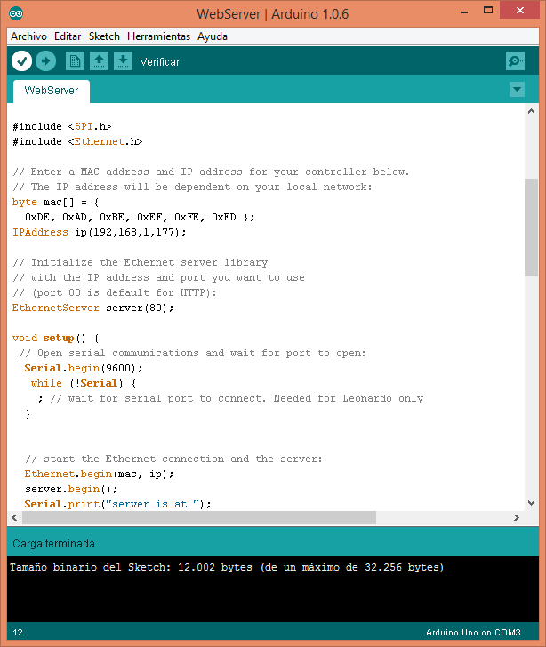The height and width of the screenshot is (647, 546).
Task: Open the Sketch menu
Action: click(104, 36)
